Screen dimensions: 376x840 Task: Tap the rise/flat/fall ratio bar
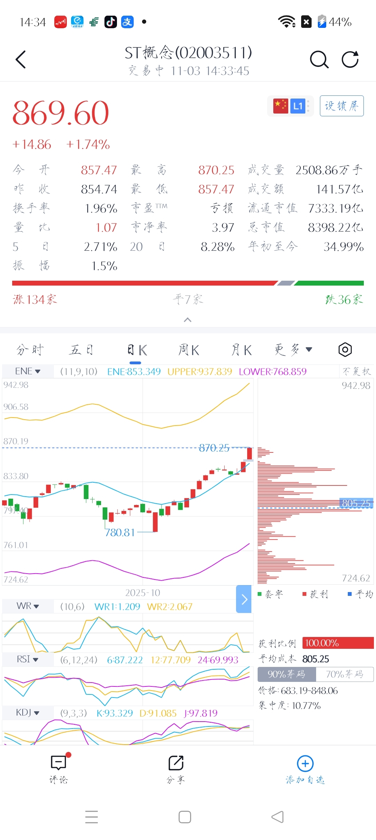click(x=188, y=283)
